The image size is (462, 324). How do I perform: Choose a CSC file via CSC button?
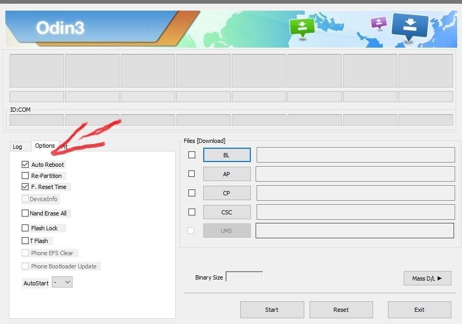coord(227,212)
